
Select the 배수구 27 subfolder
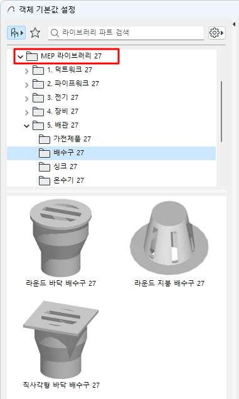click(x=111, y=153)
